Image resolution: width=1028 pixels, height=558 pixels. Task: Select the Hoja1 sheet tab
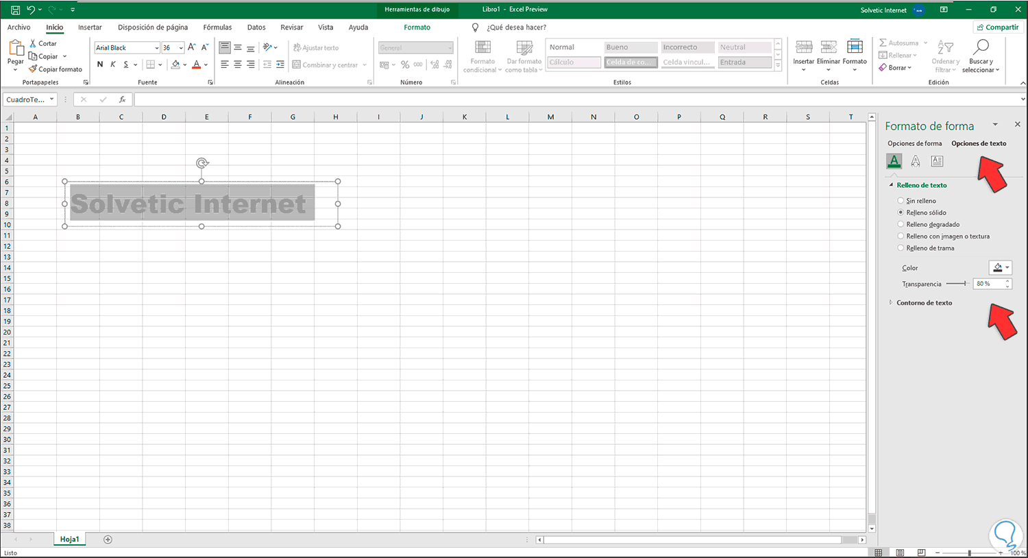pyautogui.click(x=69, y=539)
